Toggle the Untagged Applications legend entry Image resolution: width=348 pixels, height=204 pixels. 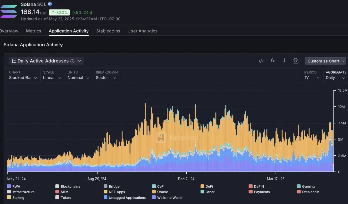(125, 198)
